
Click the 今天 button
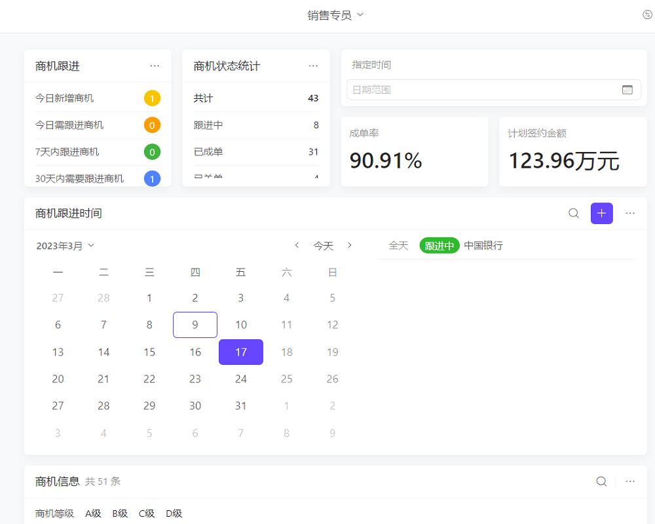[x=323, y=246]
